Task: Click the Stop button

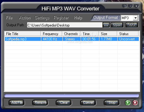Action: tap(112, 103)
